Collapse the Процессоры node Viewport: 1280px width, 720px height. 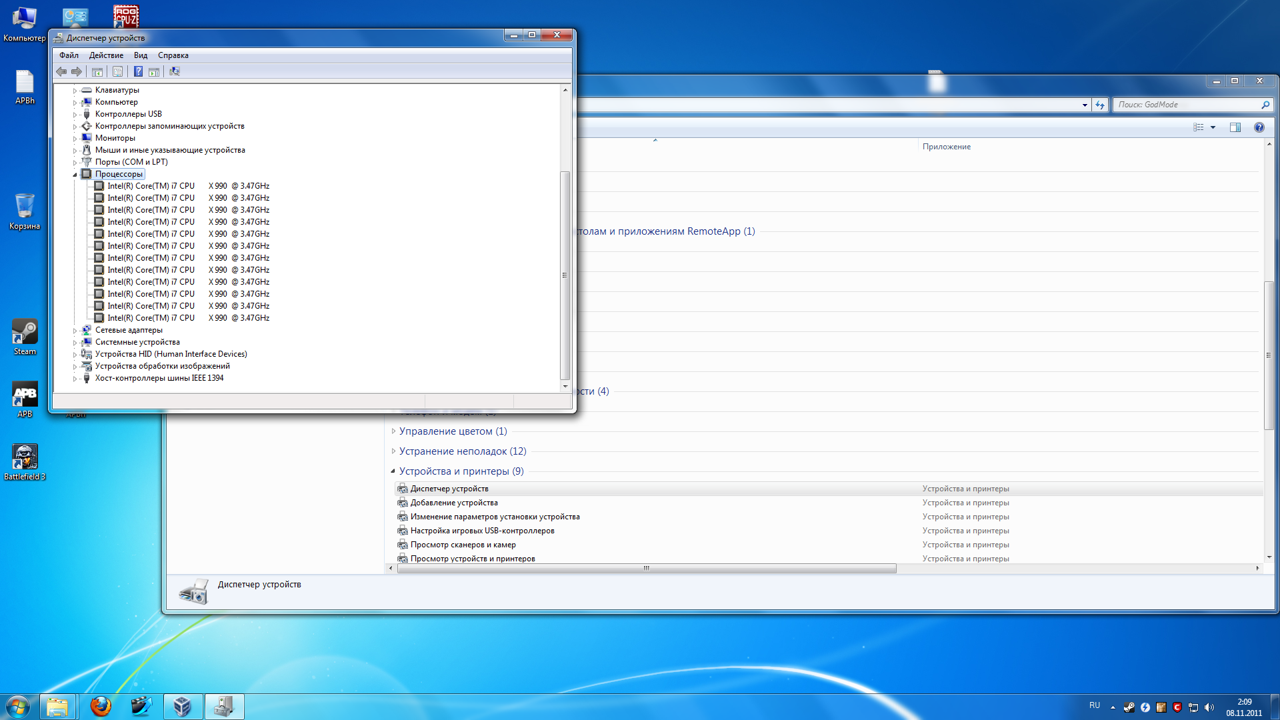coord(75,175)
